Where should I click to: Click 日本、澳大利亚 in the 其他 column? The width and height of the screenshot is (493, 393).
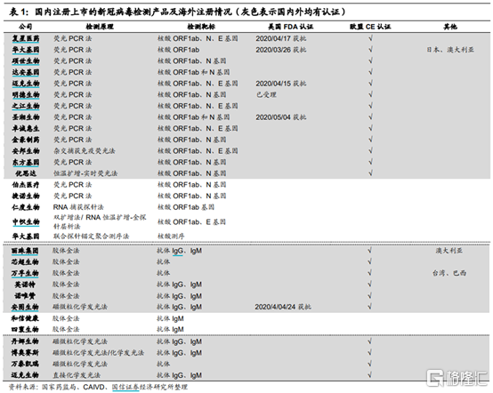pyautogui.click(x=450, y=50)
